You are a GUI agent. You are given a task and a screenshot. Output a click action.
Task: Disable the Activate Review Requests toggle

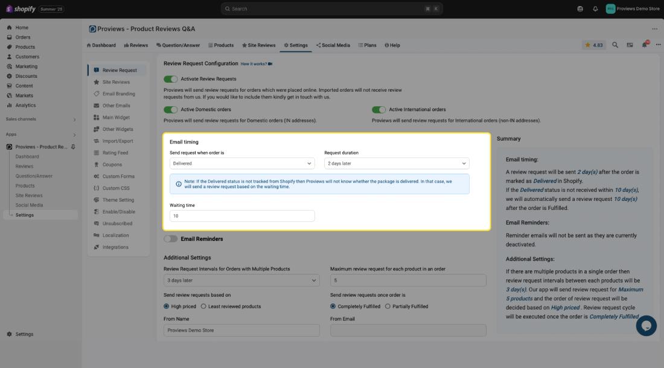coord(171,79)
